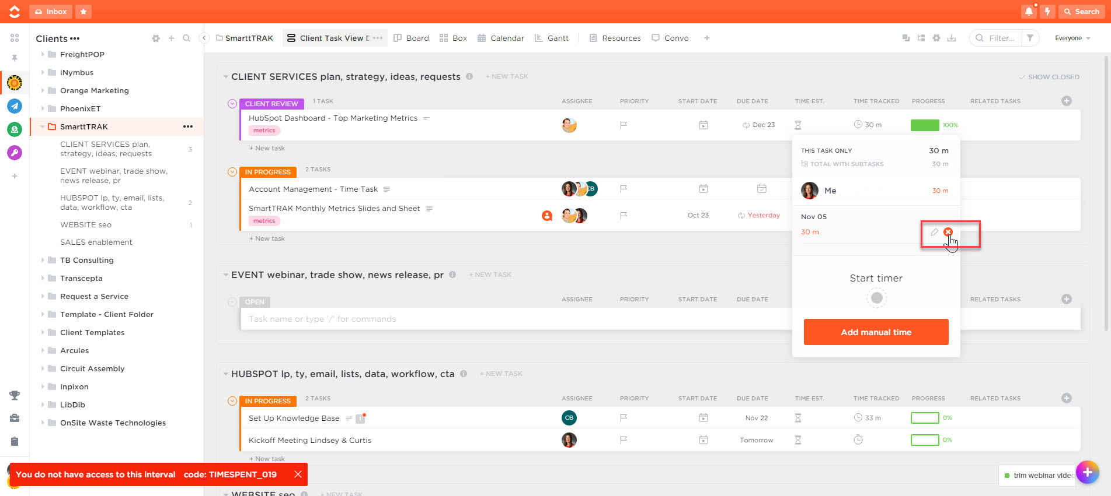The image size is (1111, 496).
Task: Edit the Nov 05 time entry pencil
Action: (934, 232)
